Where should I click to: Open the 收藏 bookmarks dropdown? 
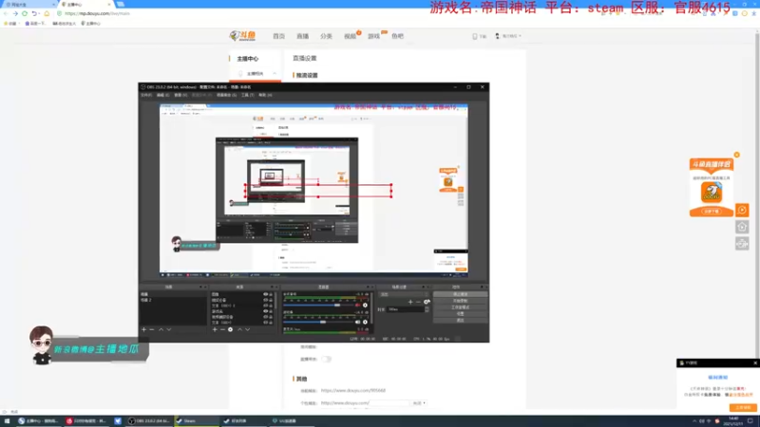[10, 23]
